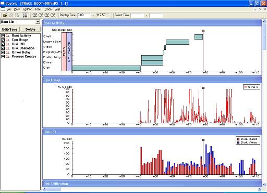Click the Select Time start field
Image resolution: width=267 pixels, height=193 pixels.
coord(137,16)
